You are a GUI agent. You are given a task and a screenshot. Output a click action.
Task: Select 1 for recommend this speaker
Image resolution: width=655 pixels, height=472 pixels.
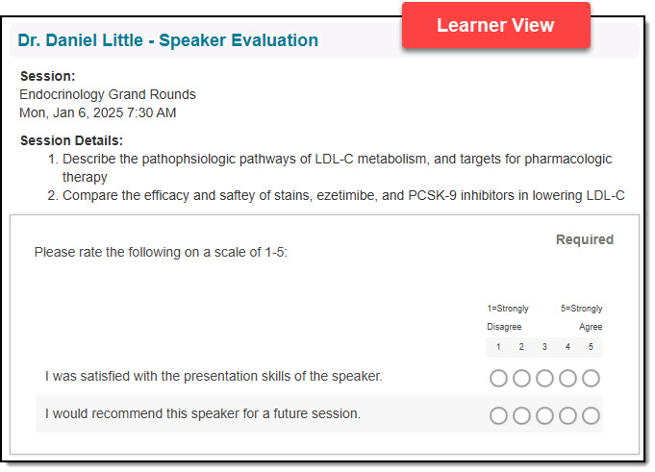[x=498, y=415]
